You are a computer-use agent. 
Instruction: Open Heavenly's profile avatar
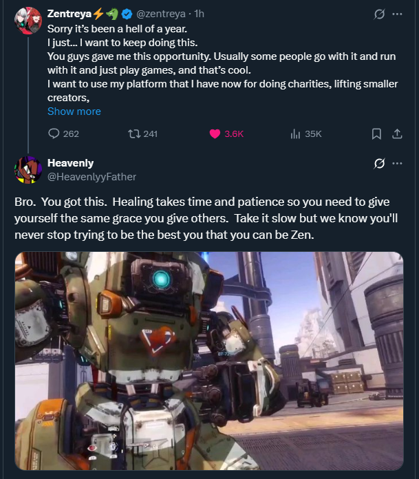coord(27,169)
